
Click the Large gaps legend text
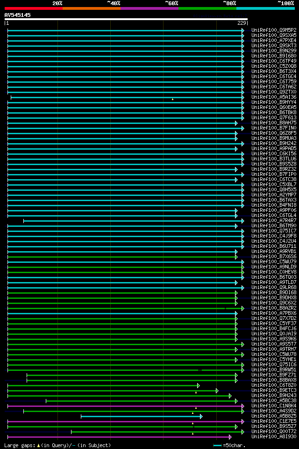click(x=57, y=446)
